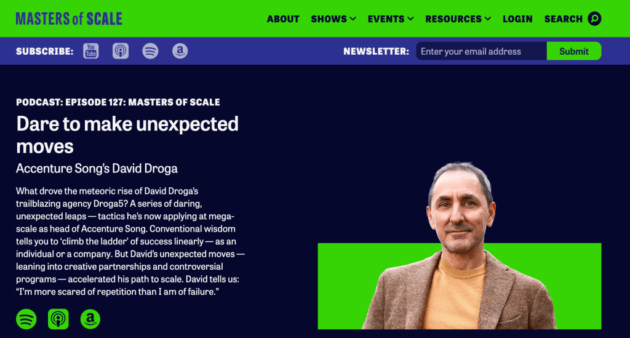Viewport: 630px width, 338px height.
Task: Click the green Apple Podcasts icon below description
Action: (58, 319)
